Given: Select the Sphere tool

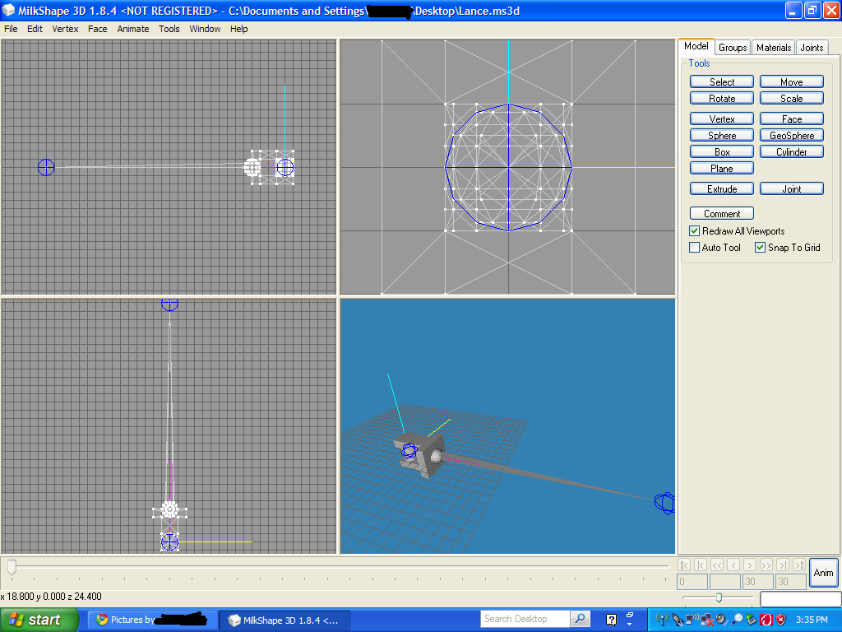Looking at the screenshot, I should [x=722, y=136].
